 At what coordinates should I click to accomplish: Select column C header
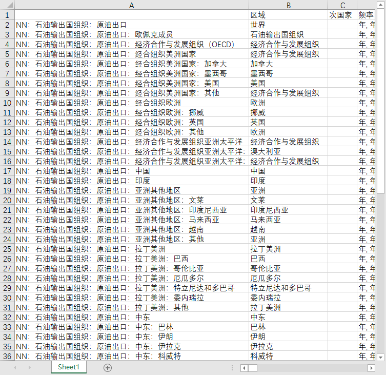point(342,5)
